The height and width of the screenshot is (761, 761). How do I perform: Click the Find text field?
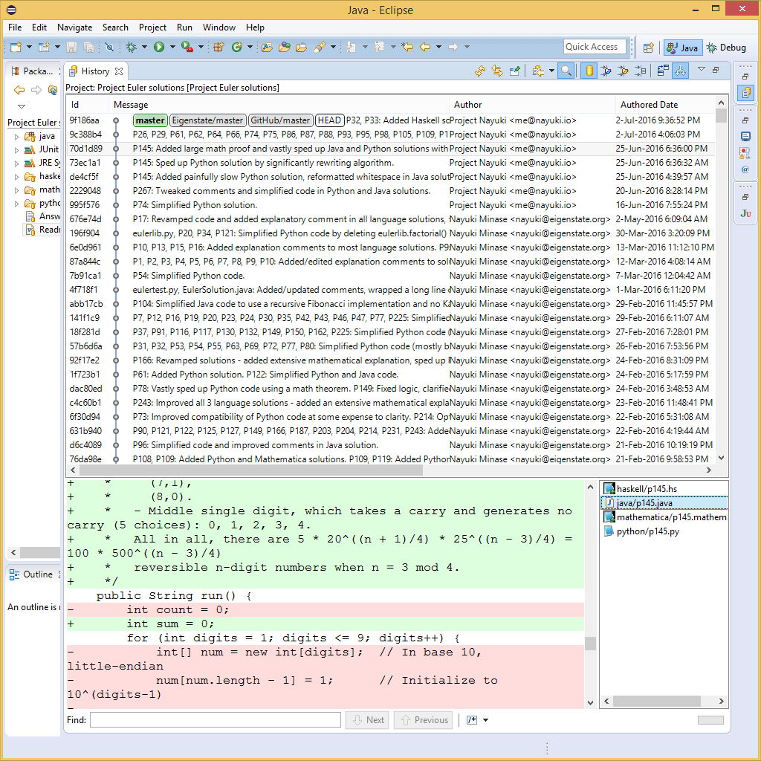point(215,720)
